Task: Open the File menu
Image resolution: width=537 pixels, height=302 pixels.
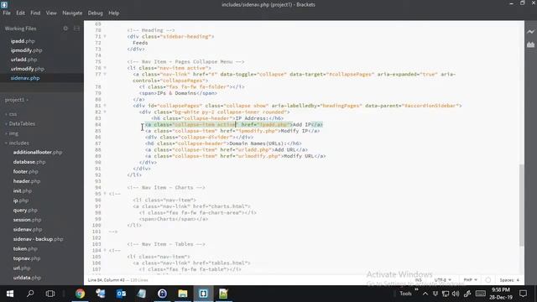Action: point(7,13)
